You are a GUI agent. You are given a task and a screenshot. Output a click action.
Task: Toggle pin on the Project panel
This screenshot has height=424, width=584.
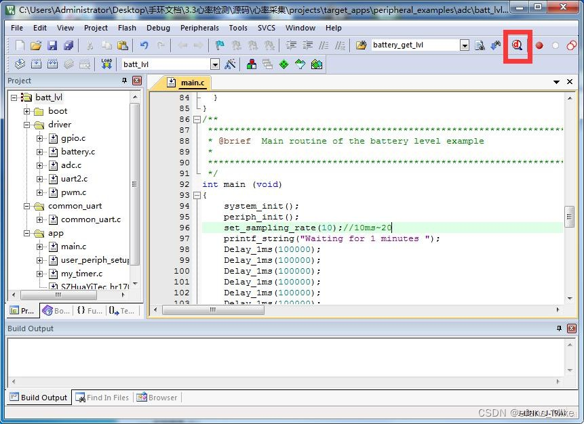[x=124, y=81]
